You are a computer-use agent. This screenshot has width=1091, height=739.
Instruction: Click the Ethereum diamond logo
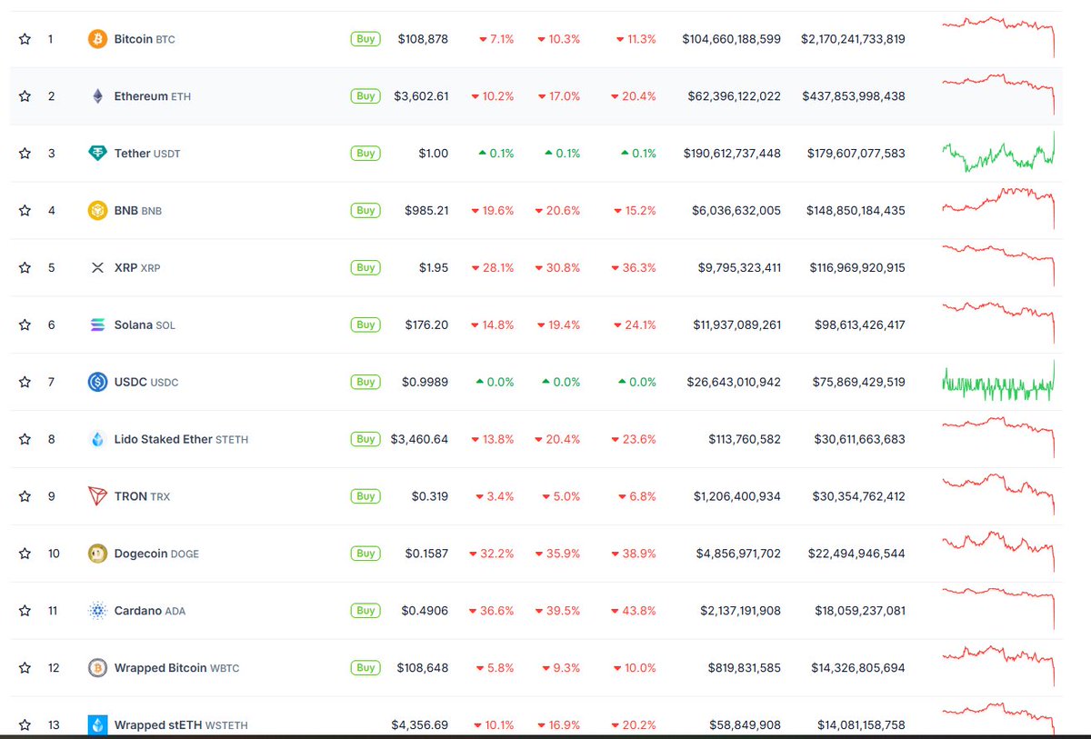click(x=97, y=96)
